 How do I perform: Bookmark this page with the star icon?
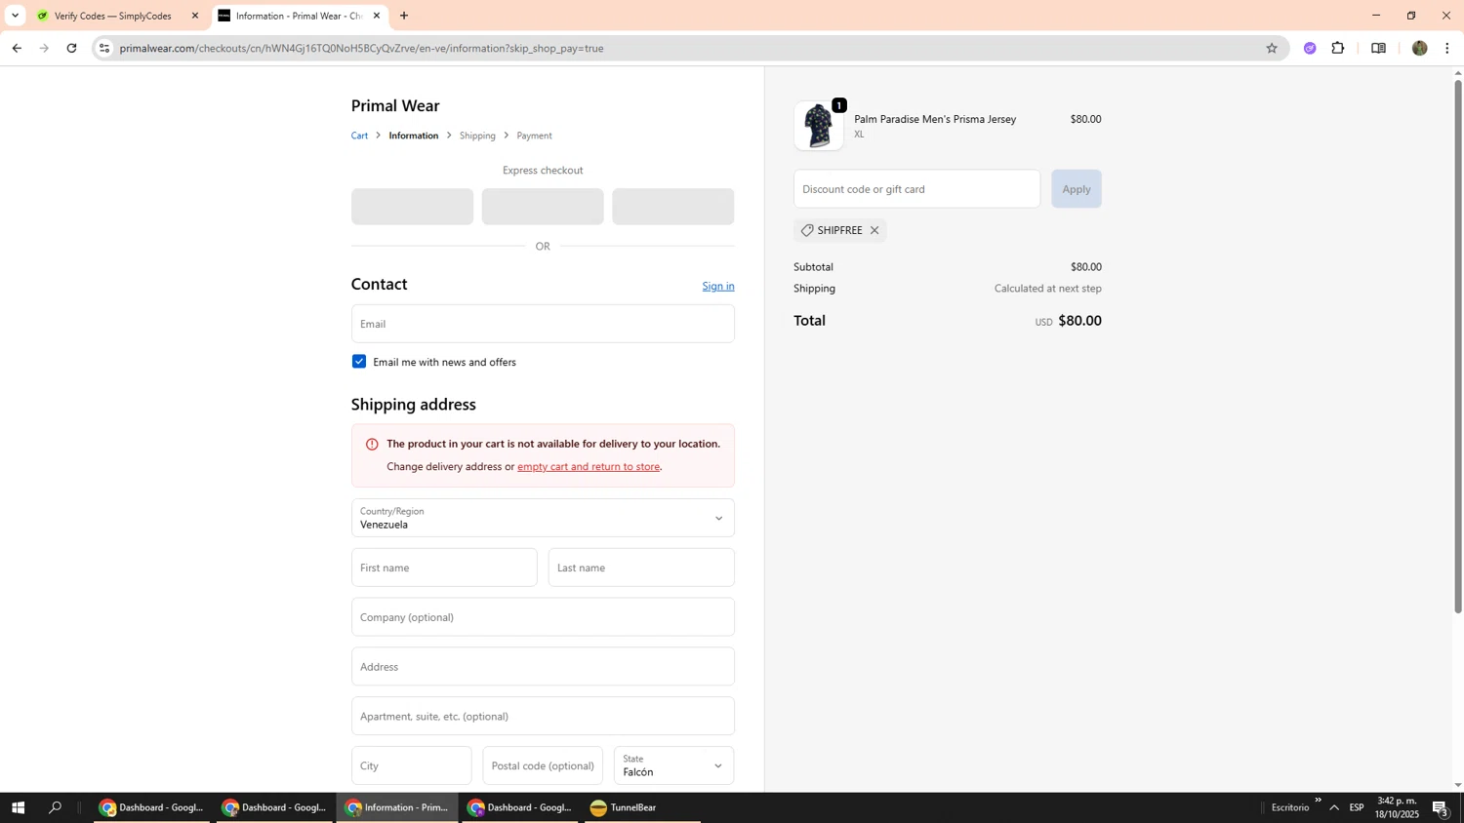(x=1271, y=48)
